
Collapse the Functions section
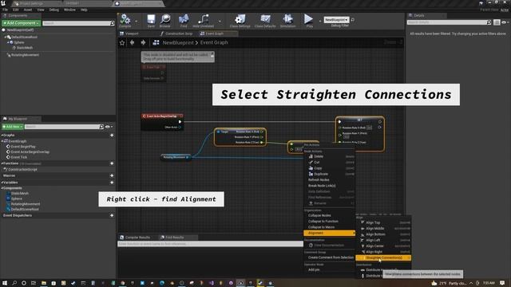[2, 163]
